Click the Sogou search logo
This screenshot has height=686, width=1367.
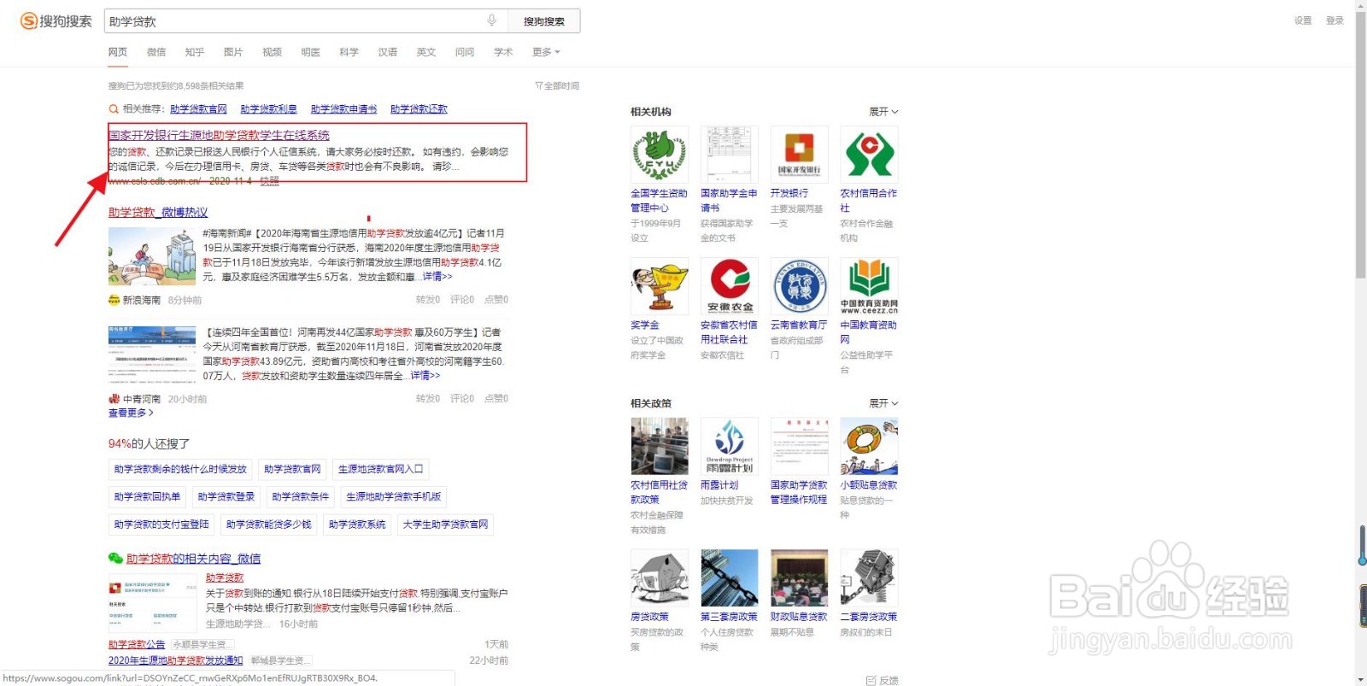(56, 21)
